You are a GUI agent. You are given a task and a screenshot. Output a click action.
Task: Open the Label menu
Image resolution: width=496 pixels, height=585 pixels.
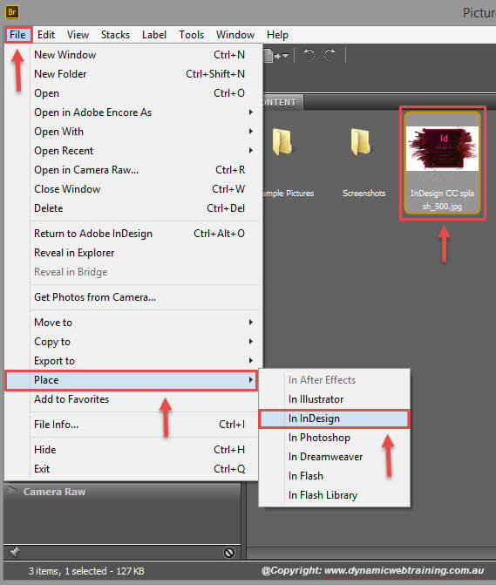[x=153, y=35]
